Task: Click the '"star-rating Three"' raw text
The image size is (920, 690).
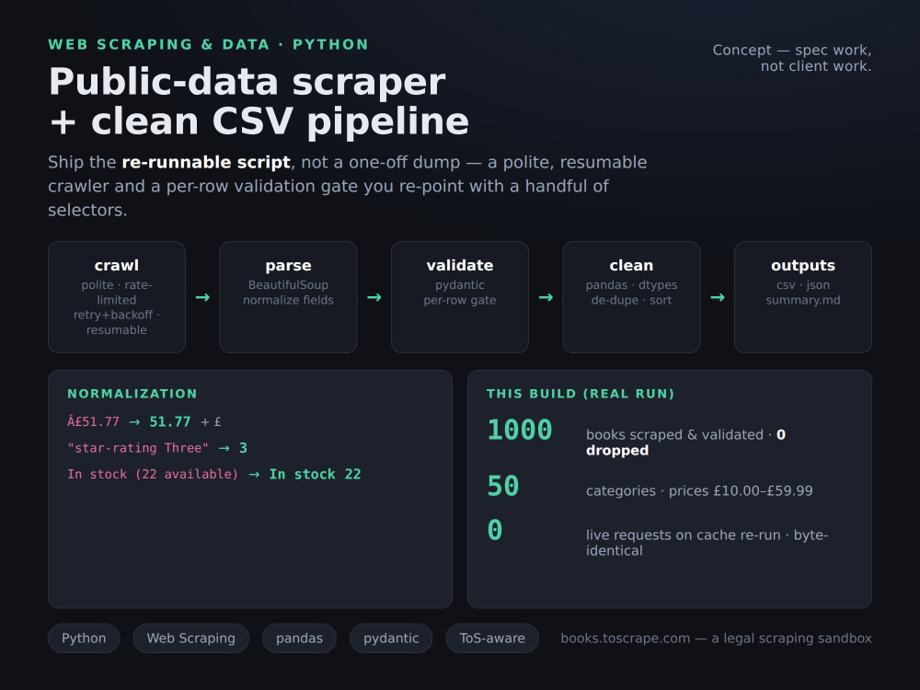Action: click(x=138, y=448)
